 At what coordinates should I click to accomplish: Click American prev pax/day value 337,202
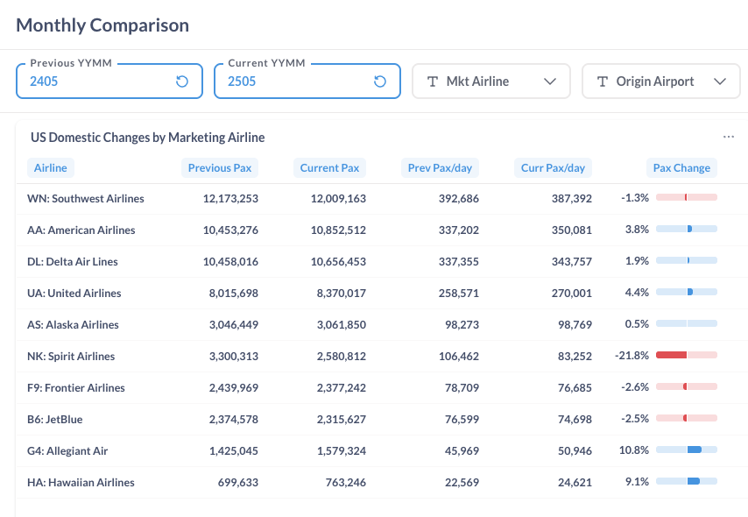click(458, 230)
